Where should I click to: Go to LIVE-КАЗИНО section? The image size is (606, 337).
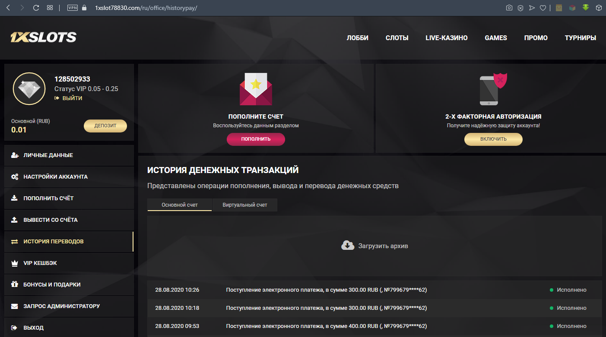pyautogui.click(x=447, y=38)
